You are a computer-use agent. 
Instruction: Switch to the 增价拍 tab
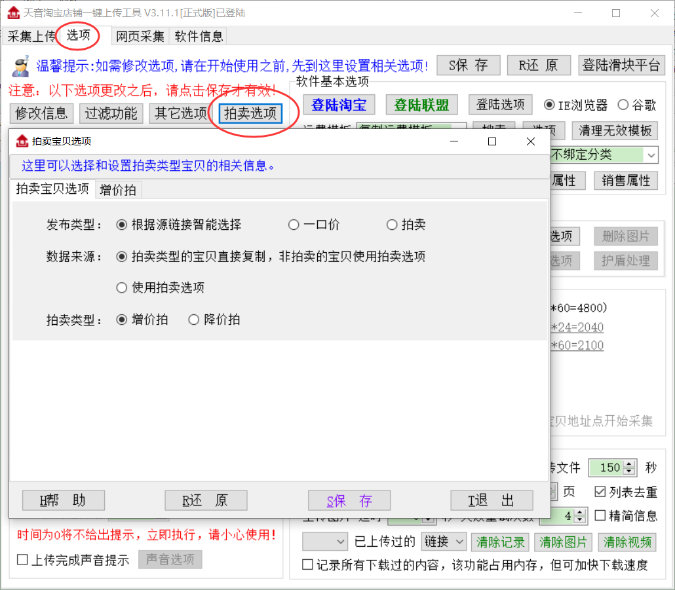coord(118,190)
